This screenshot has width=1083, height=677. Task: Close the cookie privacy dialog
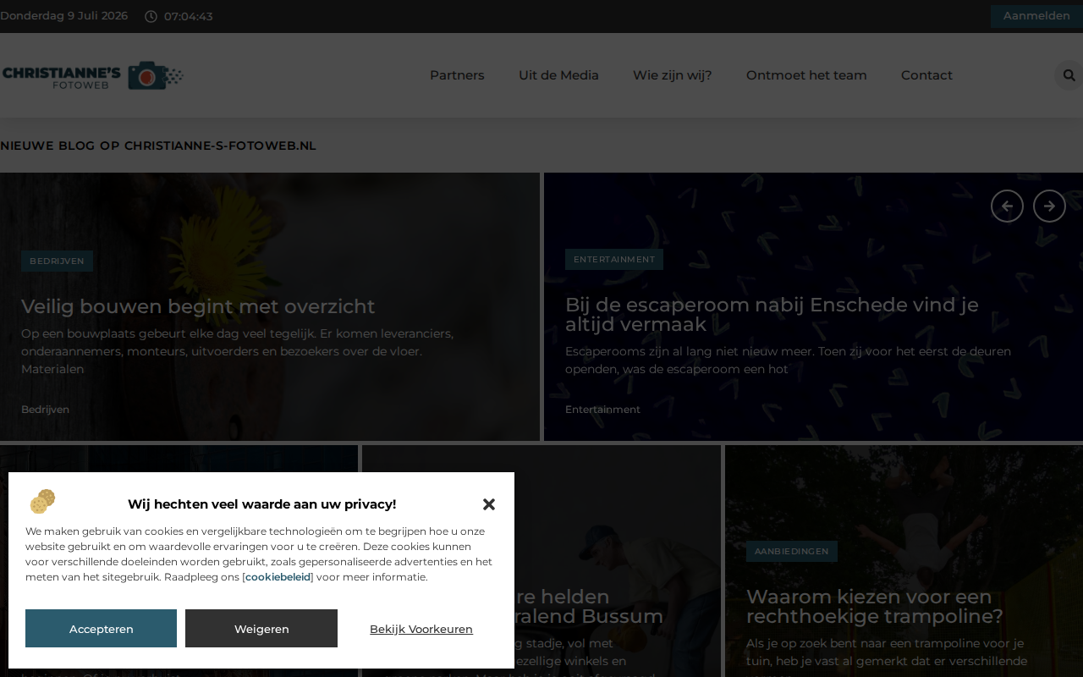tap(489, 504)
